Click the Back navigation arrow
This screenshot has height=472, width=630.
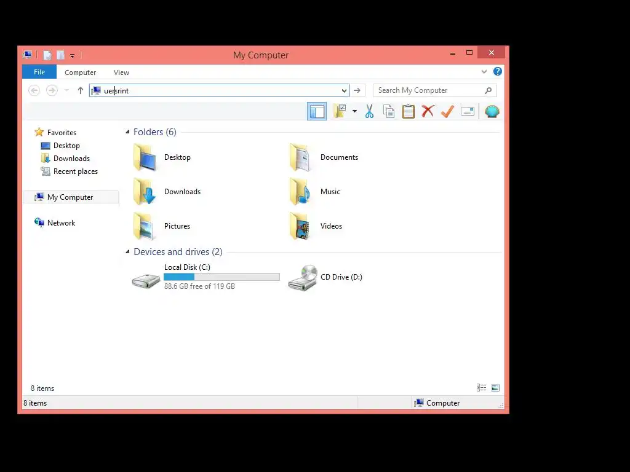pyautogui.click(x=34, y=90)
